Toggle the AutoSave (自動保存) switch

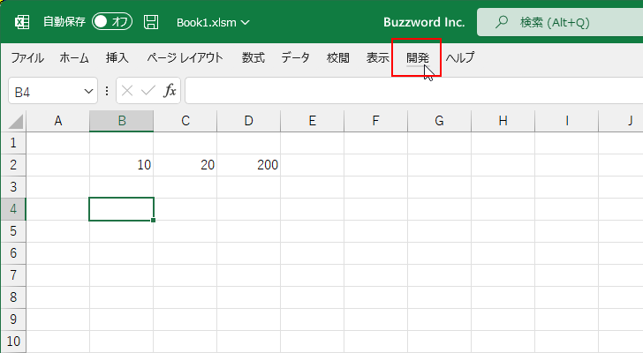click(112, 22)
